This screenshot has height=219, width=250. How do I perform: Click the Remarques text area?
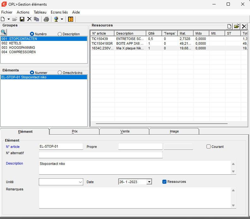(x=135, y=198)
